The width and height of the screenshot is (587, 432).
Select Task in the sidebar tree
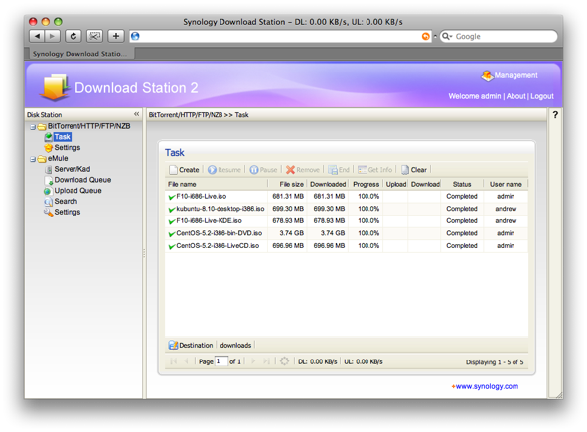pos(63,137)
